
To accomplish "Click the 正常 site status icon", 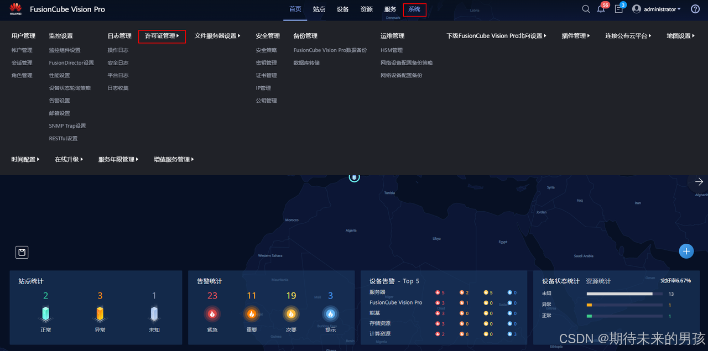I will click(x=46, y=314).
